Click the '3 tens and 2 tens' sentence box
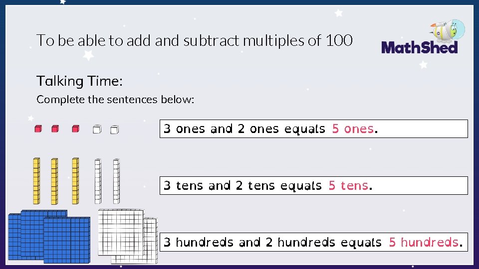479x269 pixels. pos(314,185)
